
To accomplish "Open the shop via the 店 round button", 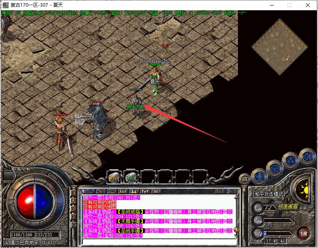I will pyautogui.click(x=245, y=179).
